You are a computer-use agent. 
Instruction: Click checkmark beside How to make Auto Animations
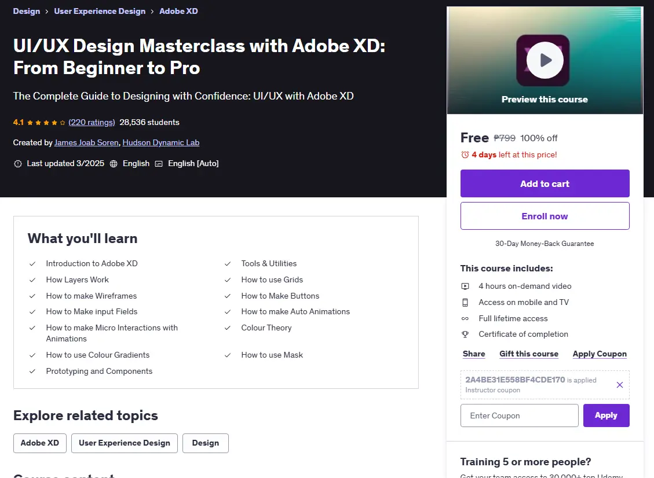(227, 312)
